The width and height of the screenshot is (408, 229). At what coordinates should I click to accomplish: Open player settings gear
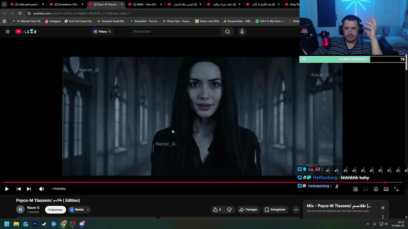376,189
